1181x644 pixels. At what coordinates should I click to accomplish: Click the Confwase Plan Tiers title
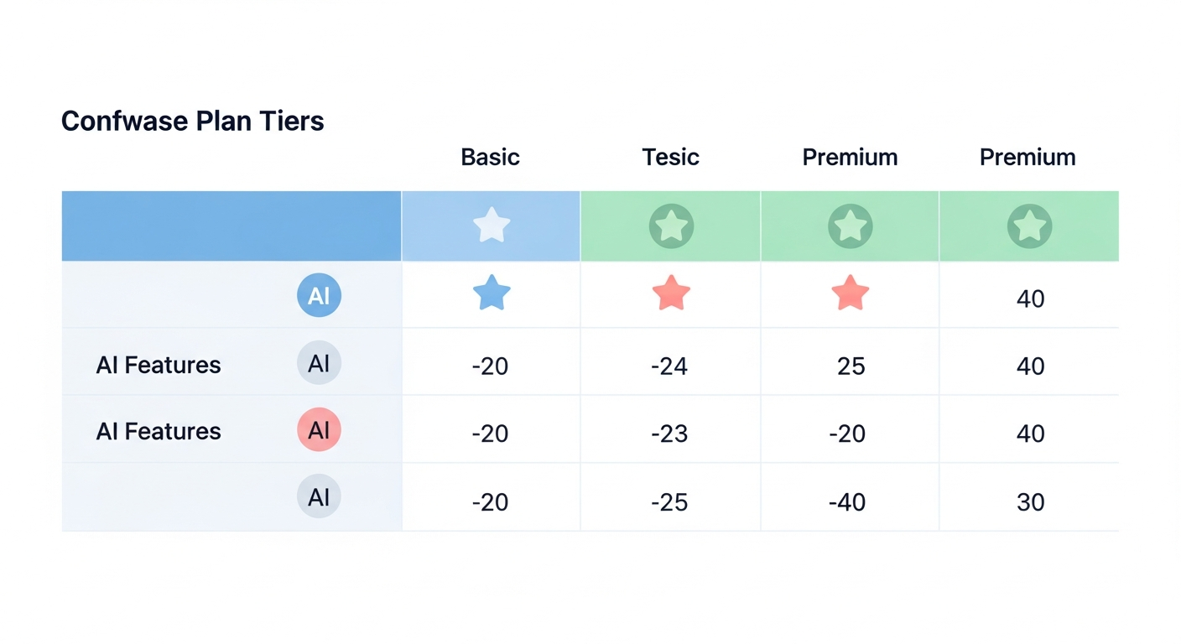[x=193, y=122]
